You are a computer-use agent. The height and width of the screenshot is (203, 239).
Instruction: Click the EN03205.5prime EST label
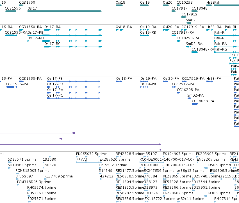pos(211,159)
